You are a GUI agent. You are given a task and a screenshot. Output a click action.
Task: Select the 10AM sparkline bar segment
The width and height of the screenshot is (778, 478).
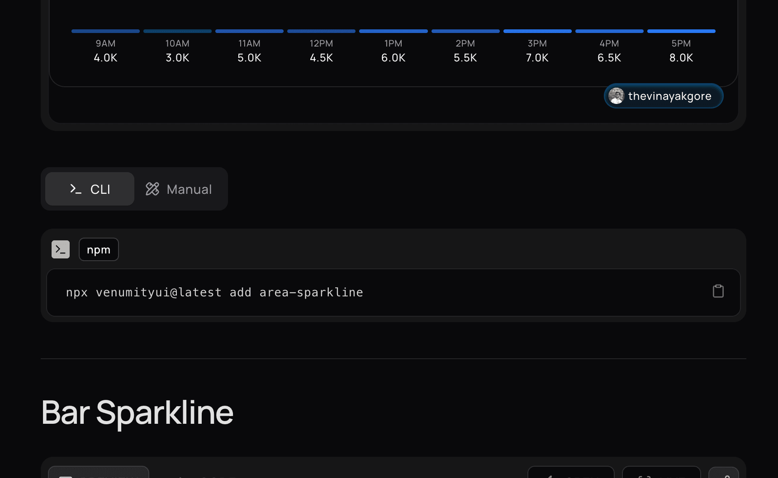[x=177, y=31]
